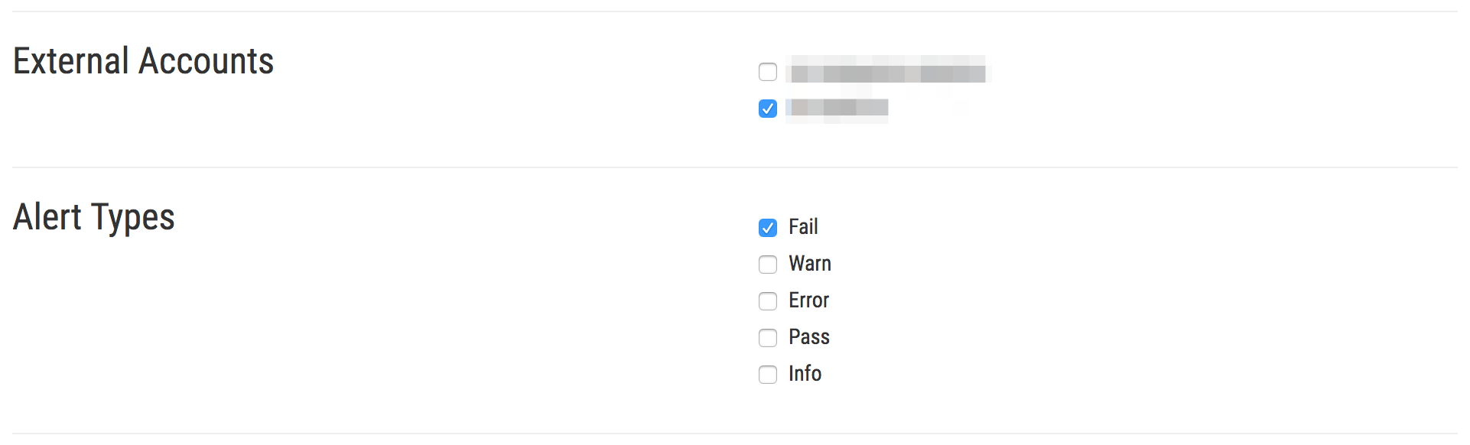Screen dimensions: 1470x445
Task: Disable the Fail alert type checkbox
Action: (x=768, y=227)
